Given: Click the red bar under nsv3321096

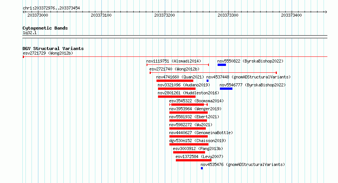Looking at the screenshot, I should [177, 89].
